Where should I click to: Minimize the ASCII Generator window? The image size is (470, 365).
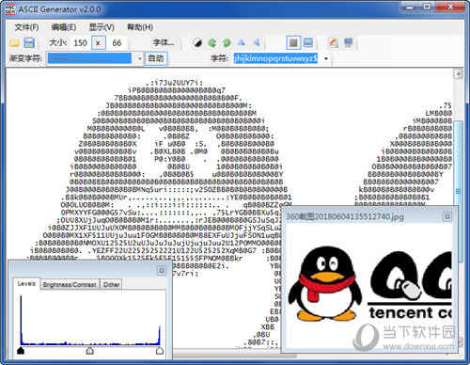tap(409, 7)
